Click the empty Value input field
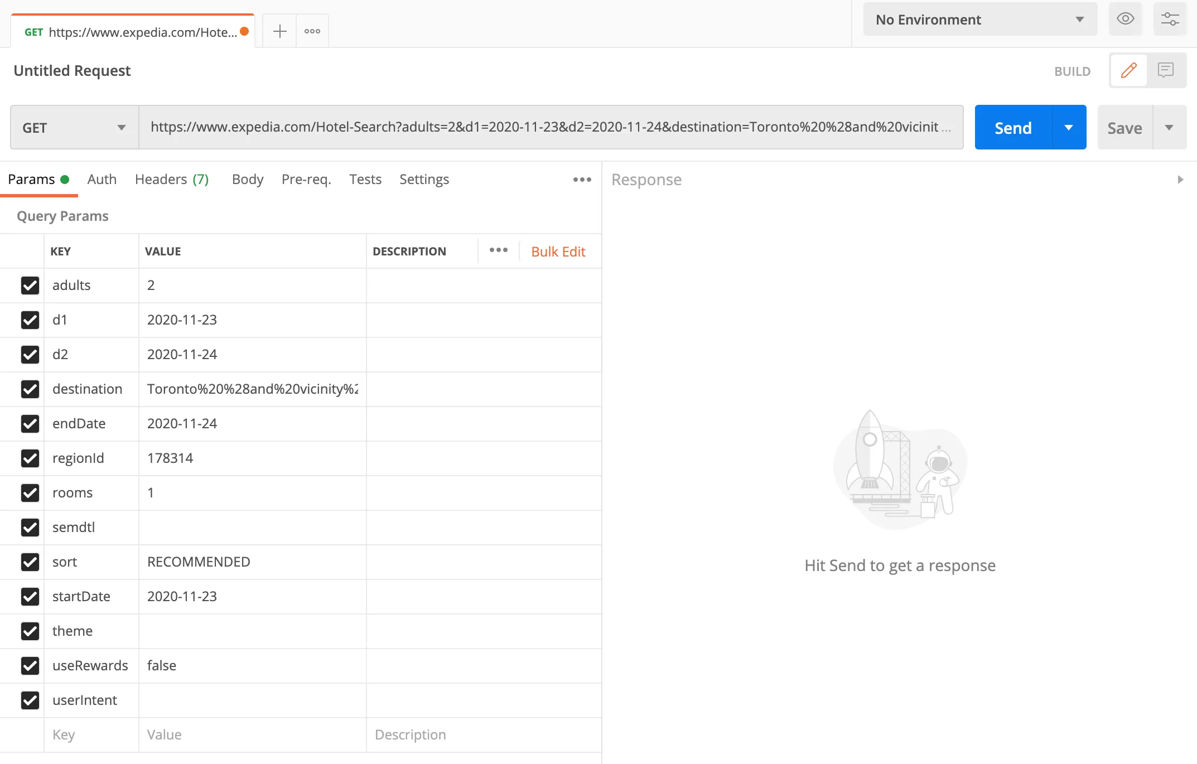The image size is (1197, 764). coord(253,735)
